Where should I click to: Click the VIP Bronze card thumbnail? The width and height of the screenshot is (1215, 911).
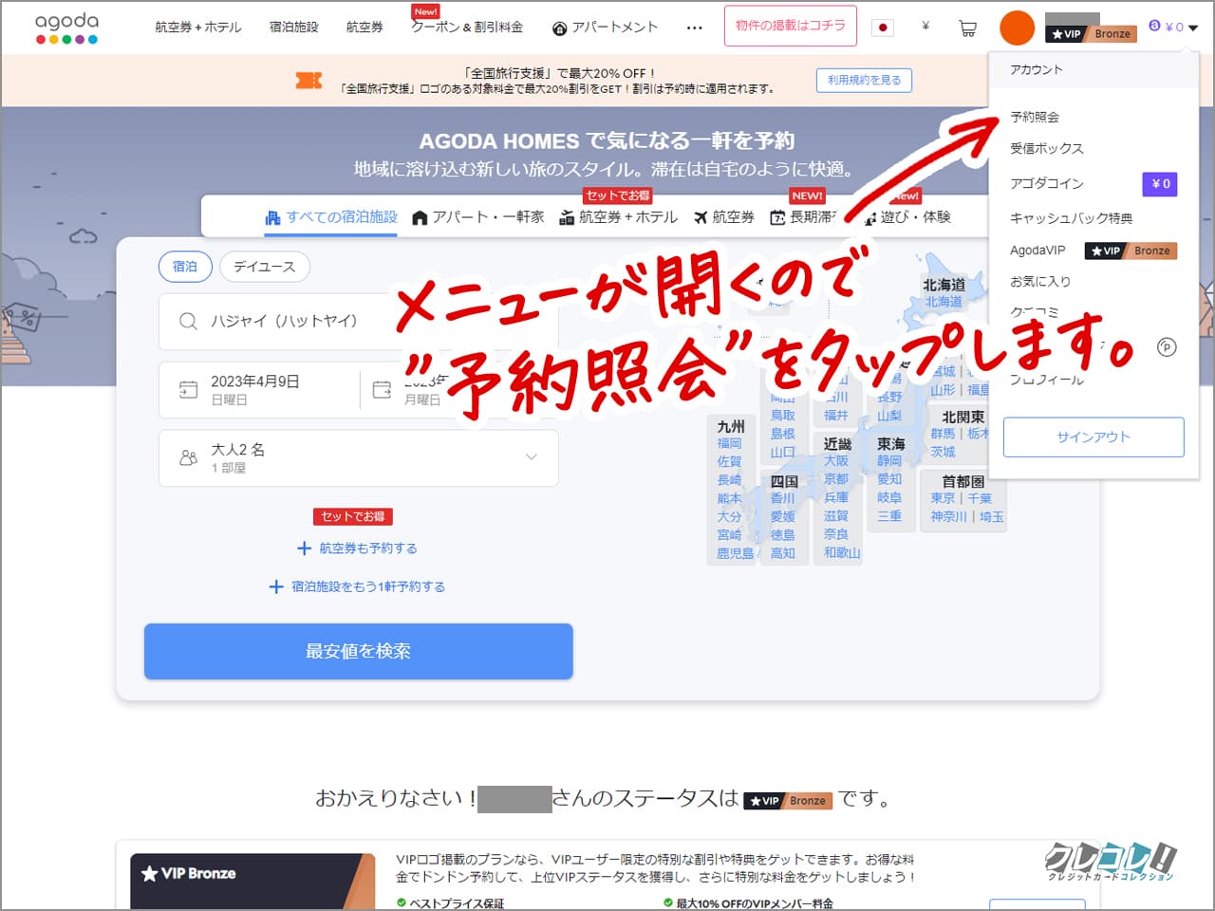pos(252,882)
